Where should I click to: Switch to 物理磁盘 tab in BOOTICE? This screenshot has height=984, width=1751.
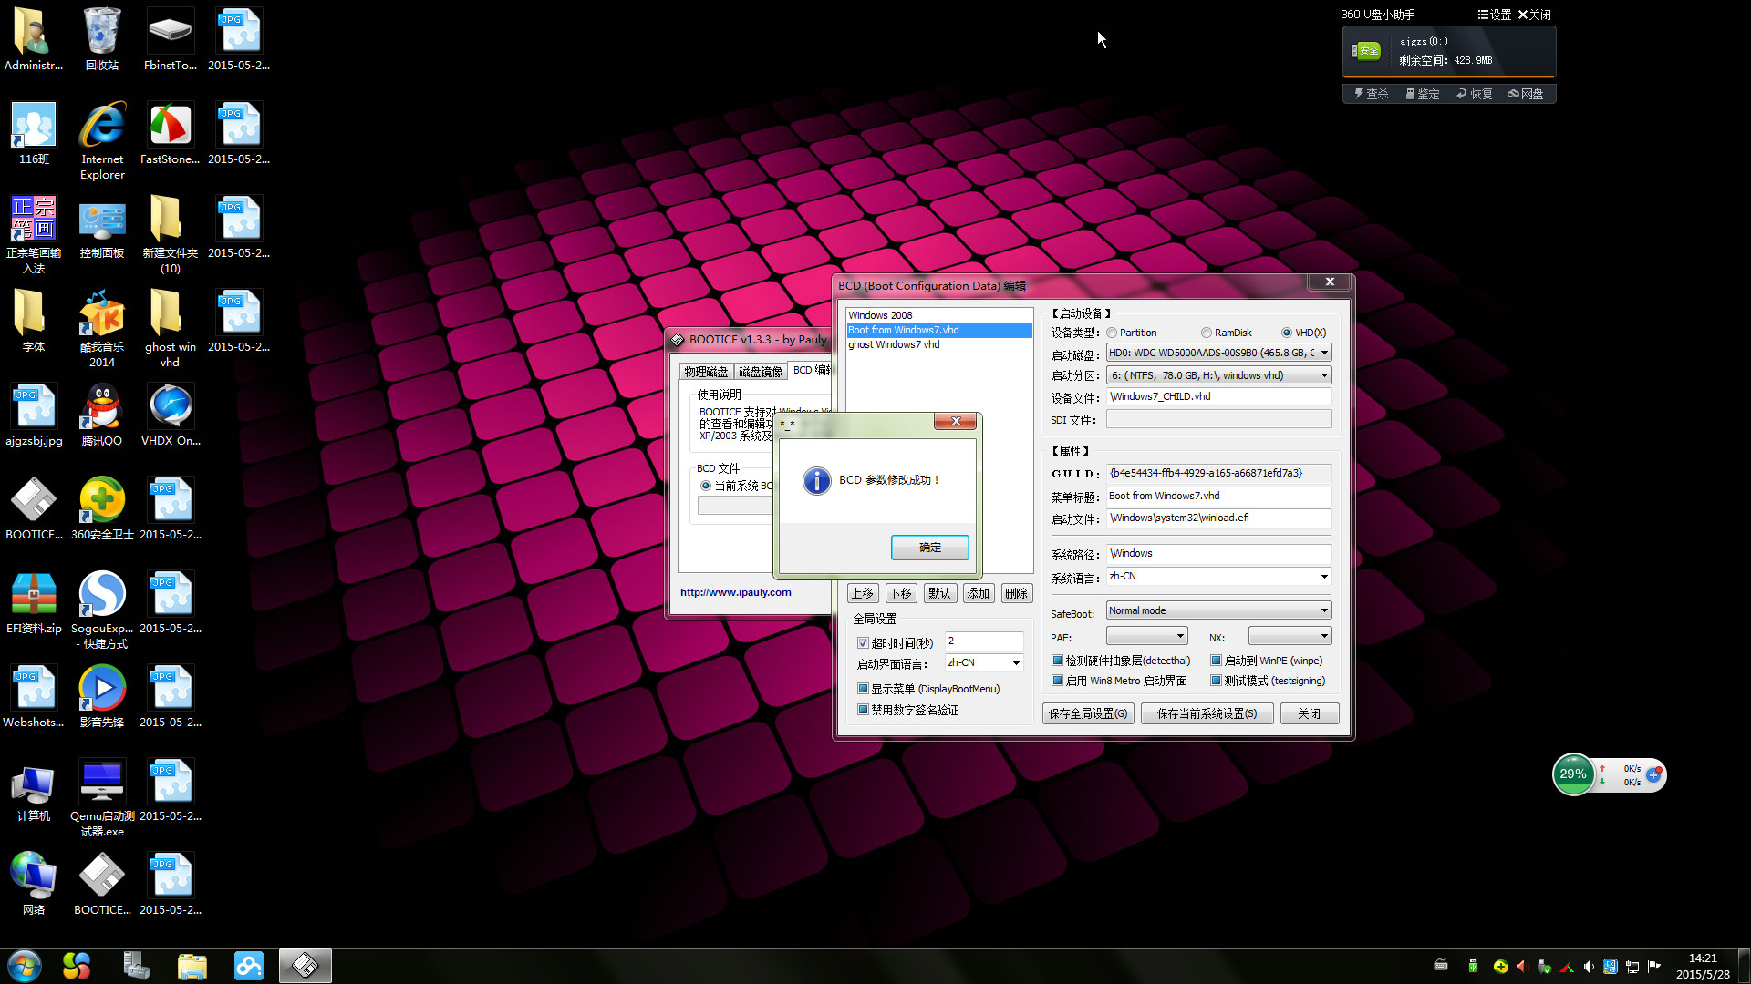point(706,372)
